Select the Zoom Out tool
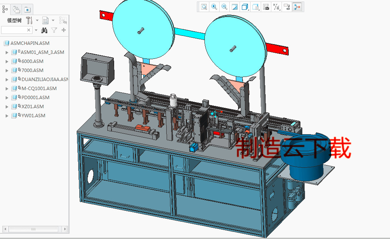Screen dimensions: 390x239 224,7
